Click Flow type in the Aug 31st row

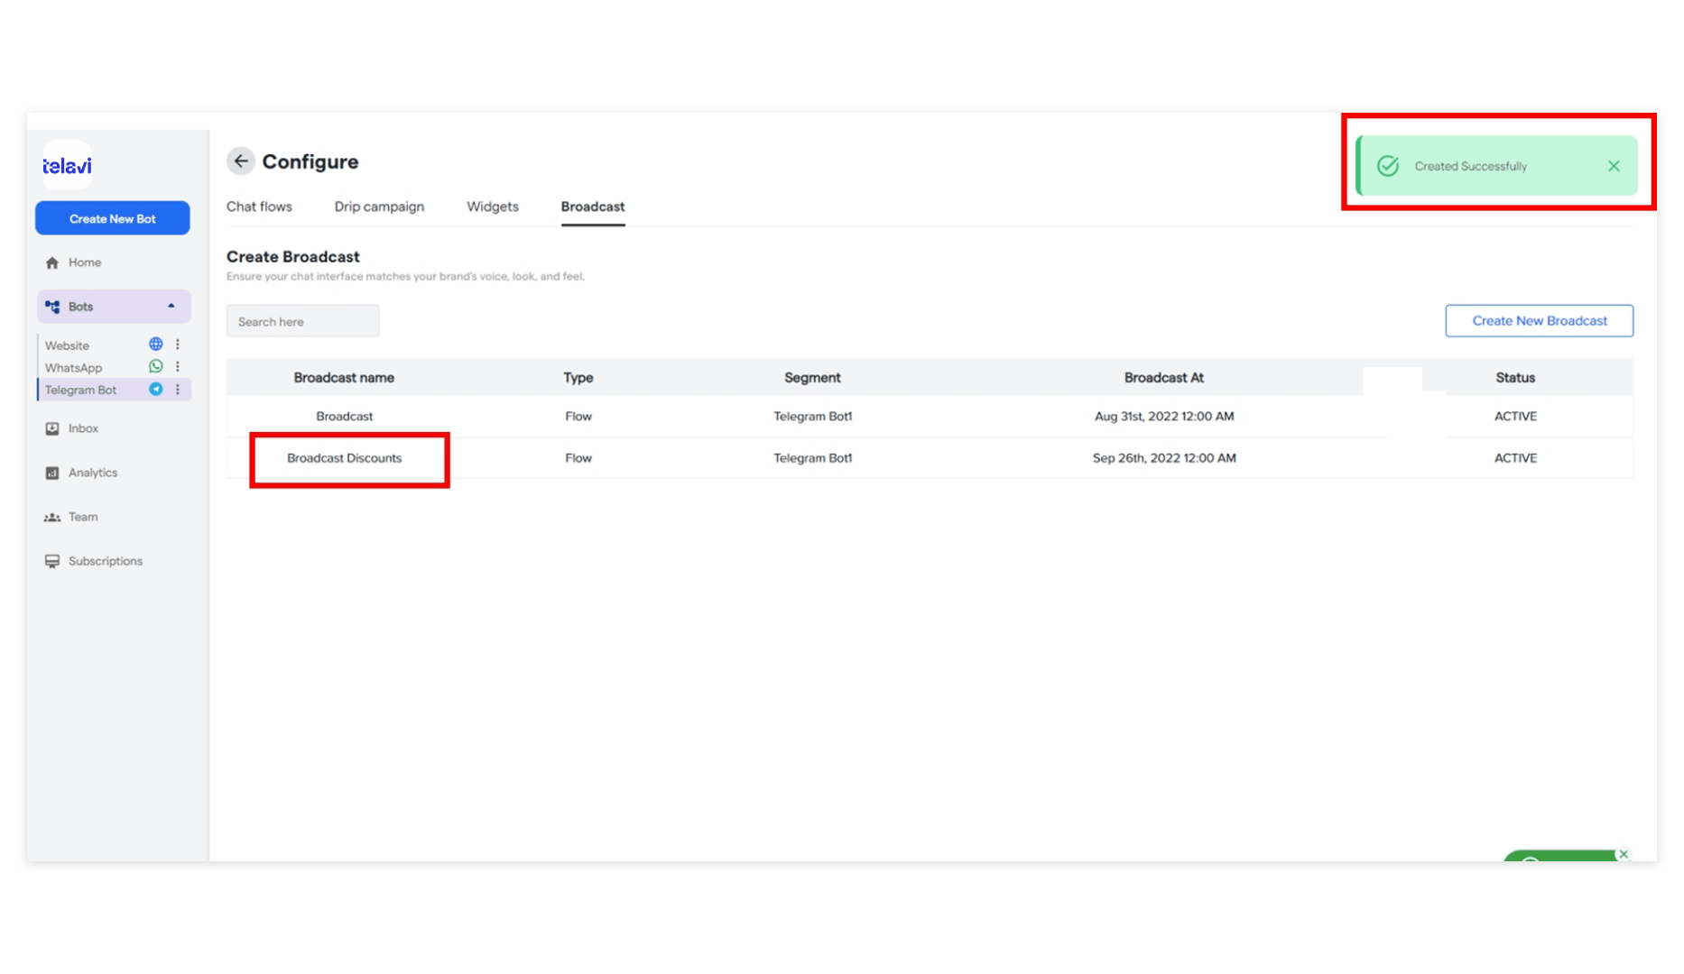578,417
